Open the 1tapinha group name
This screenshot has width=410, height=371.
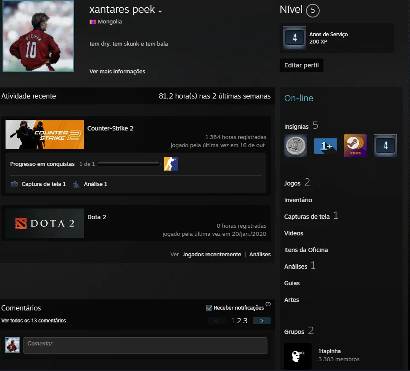tap(329, 351)
